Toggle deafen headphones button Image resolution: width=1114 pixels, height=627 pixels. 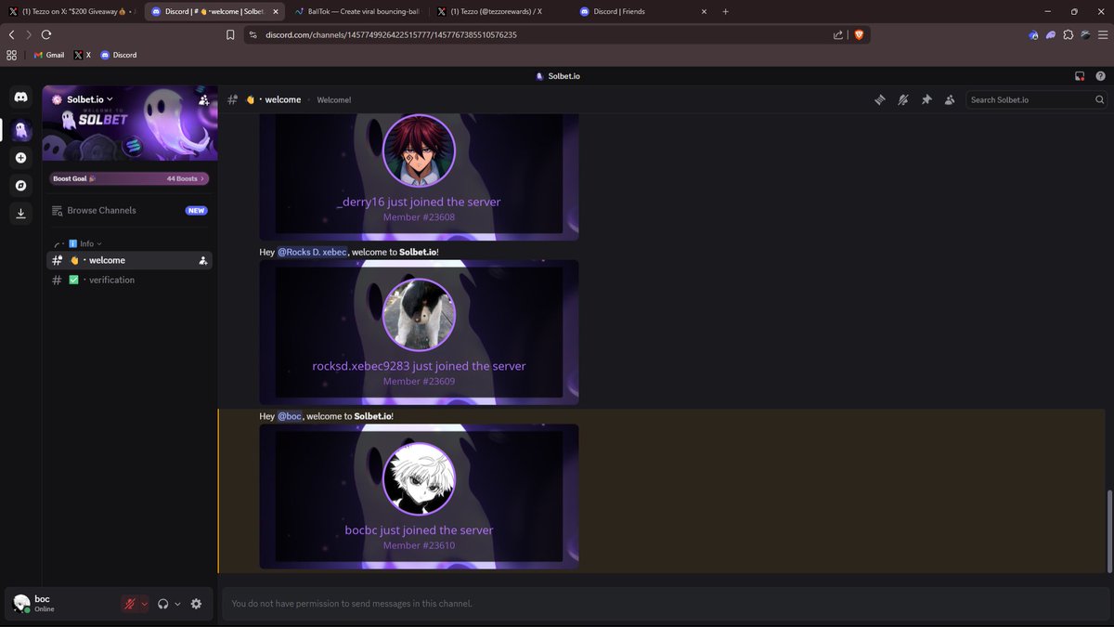click(163, 604)
